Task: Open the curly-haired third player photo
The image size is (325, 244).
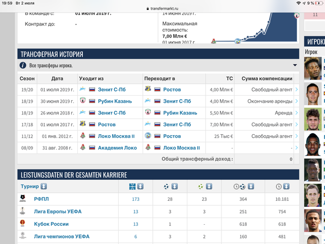Action: 313,119
